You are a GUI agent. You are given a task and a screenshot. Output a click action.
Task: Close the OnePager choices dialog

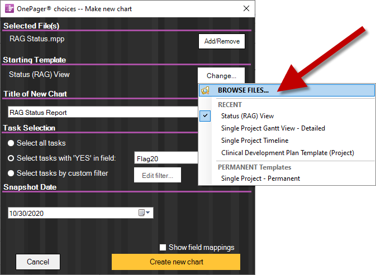click(246, 8)
